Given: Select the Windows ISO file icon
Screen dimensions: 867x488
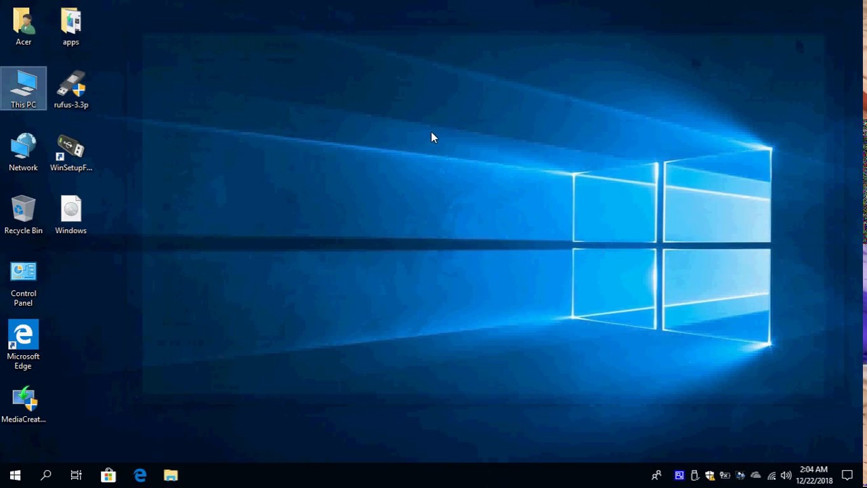Looking at the screenshot, I should pos(71,215).
